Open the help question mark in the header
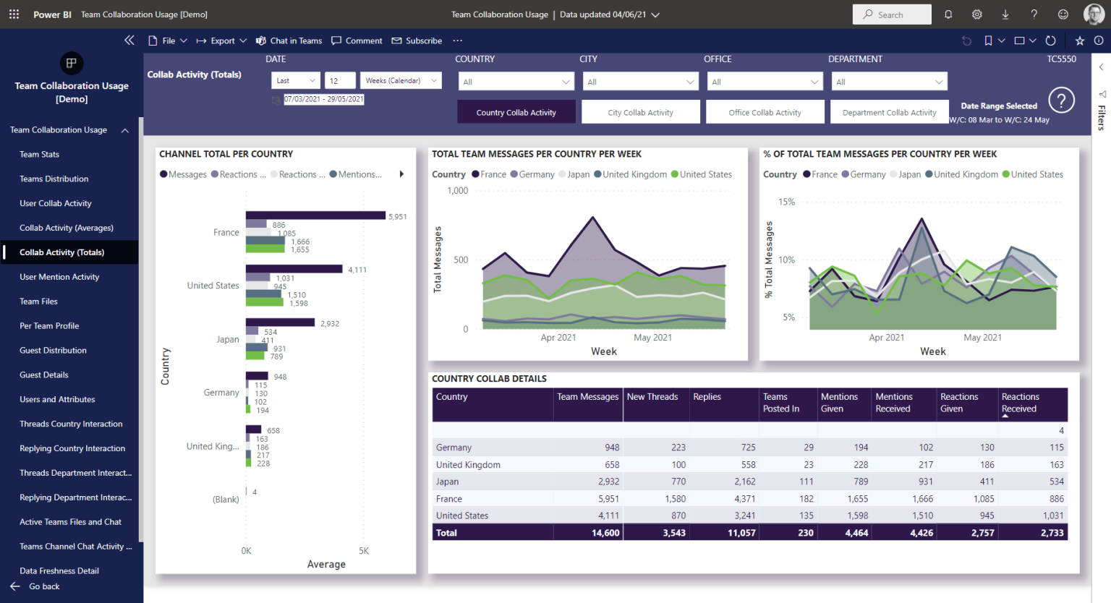Image resolution: width=1111 pixels, height=603 pixels. 1034,14
